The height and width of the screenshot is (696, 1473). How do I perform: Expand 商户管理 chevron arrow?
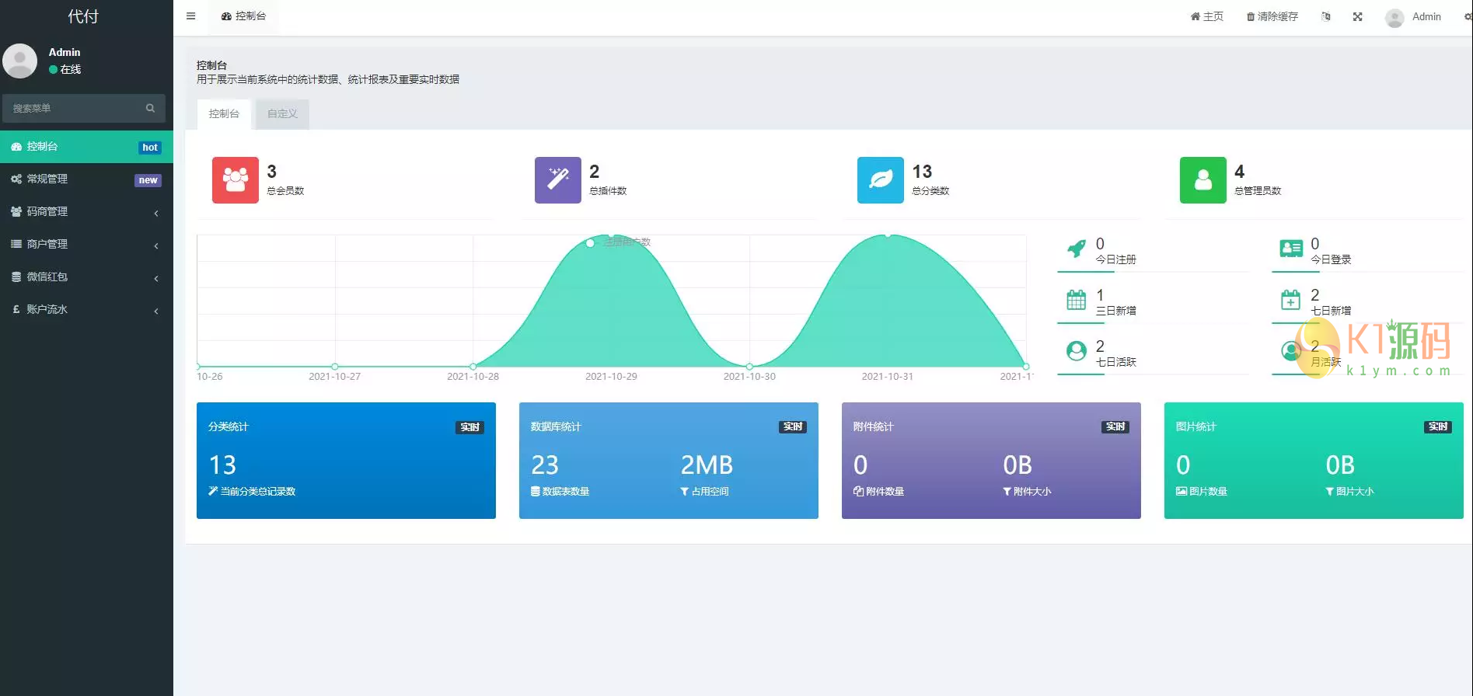tap(156, 245)
